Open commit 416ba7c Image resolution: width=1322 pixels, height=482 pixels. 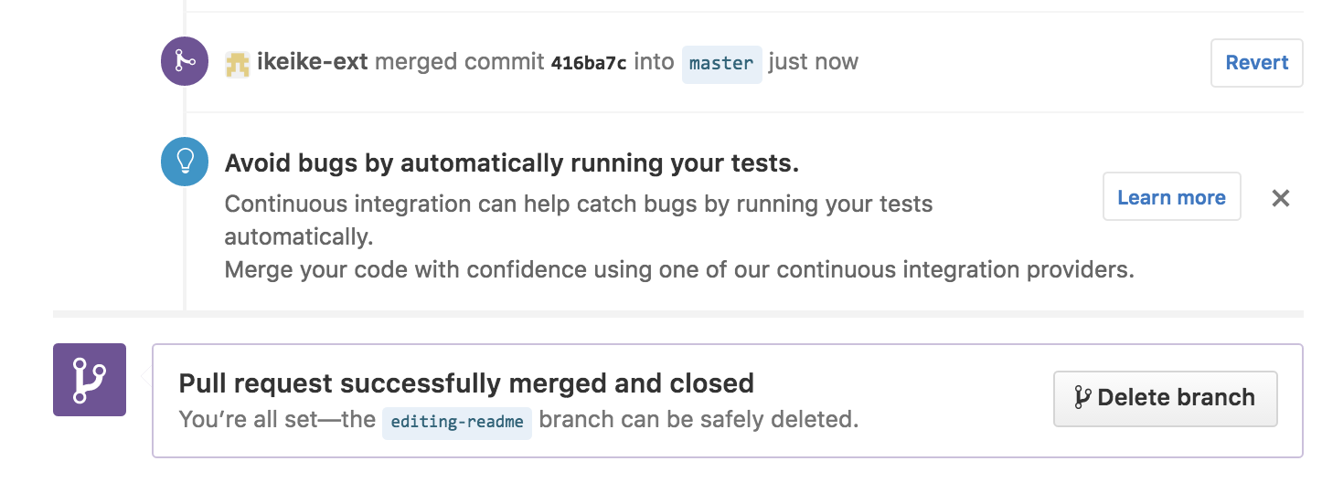pyautogui.click(x=589, y=63)
